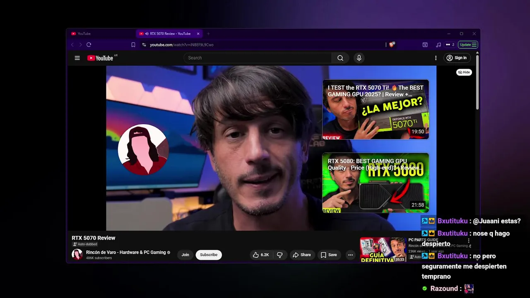
Task: Open RTX 5080 end-screen video
Action: click(x=376, y=183)
